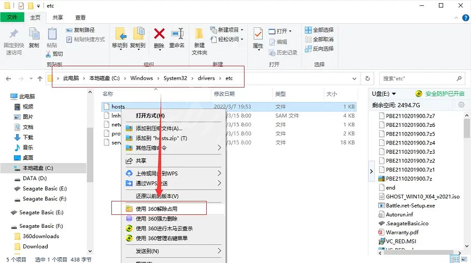Select Downloads in navigation pane

click(x=24, y=137)
